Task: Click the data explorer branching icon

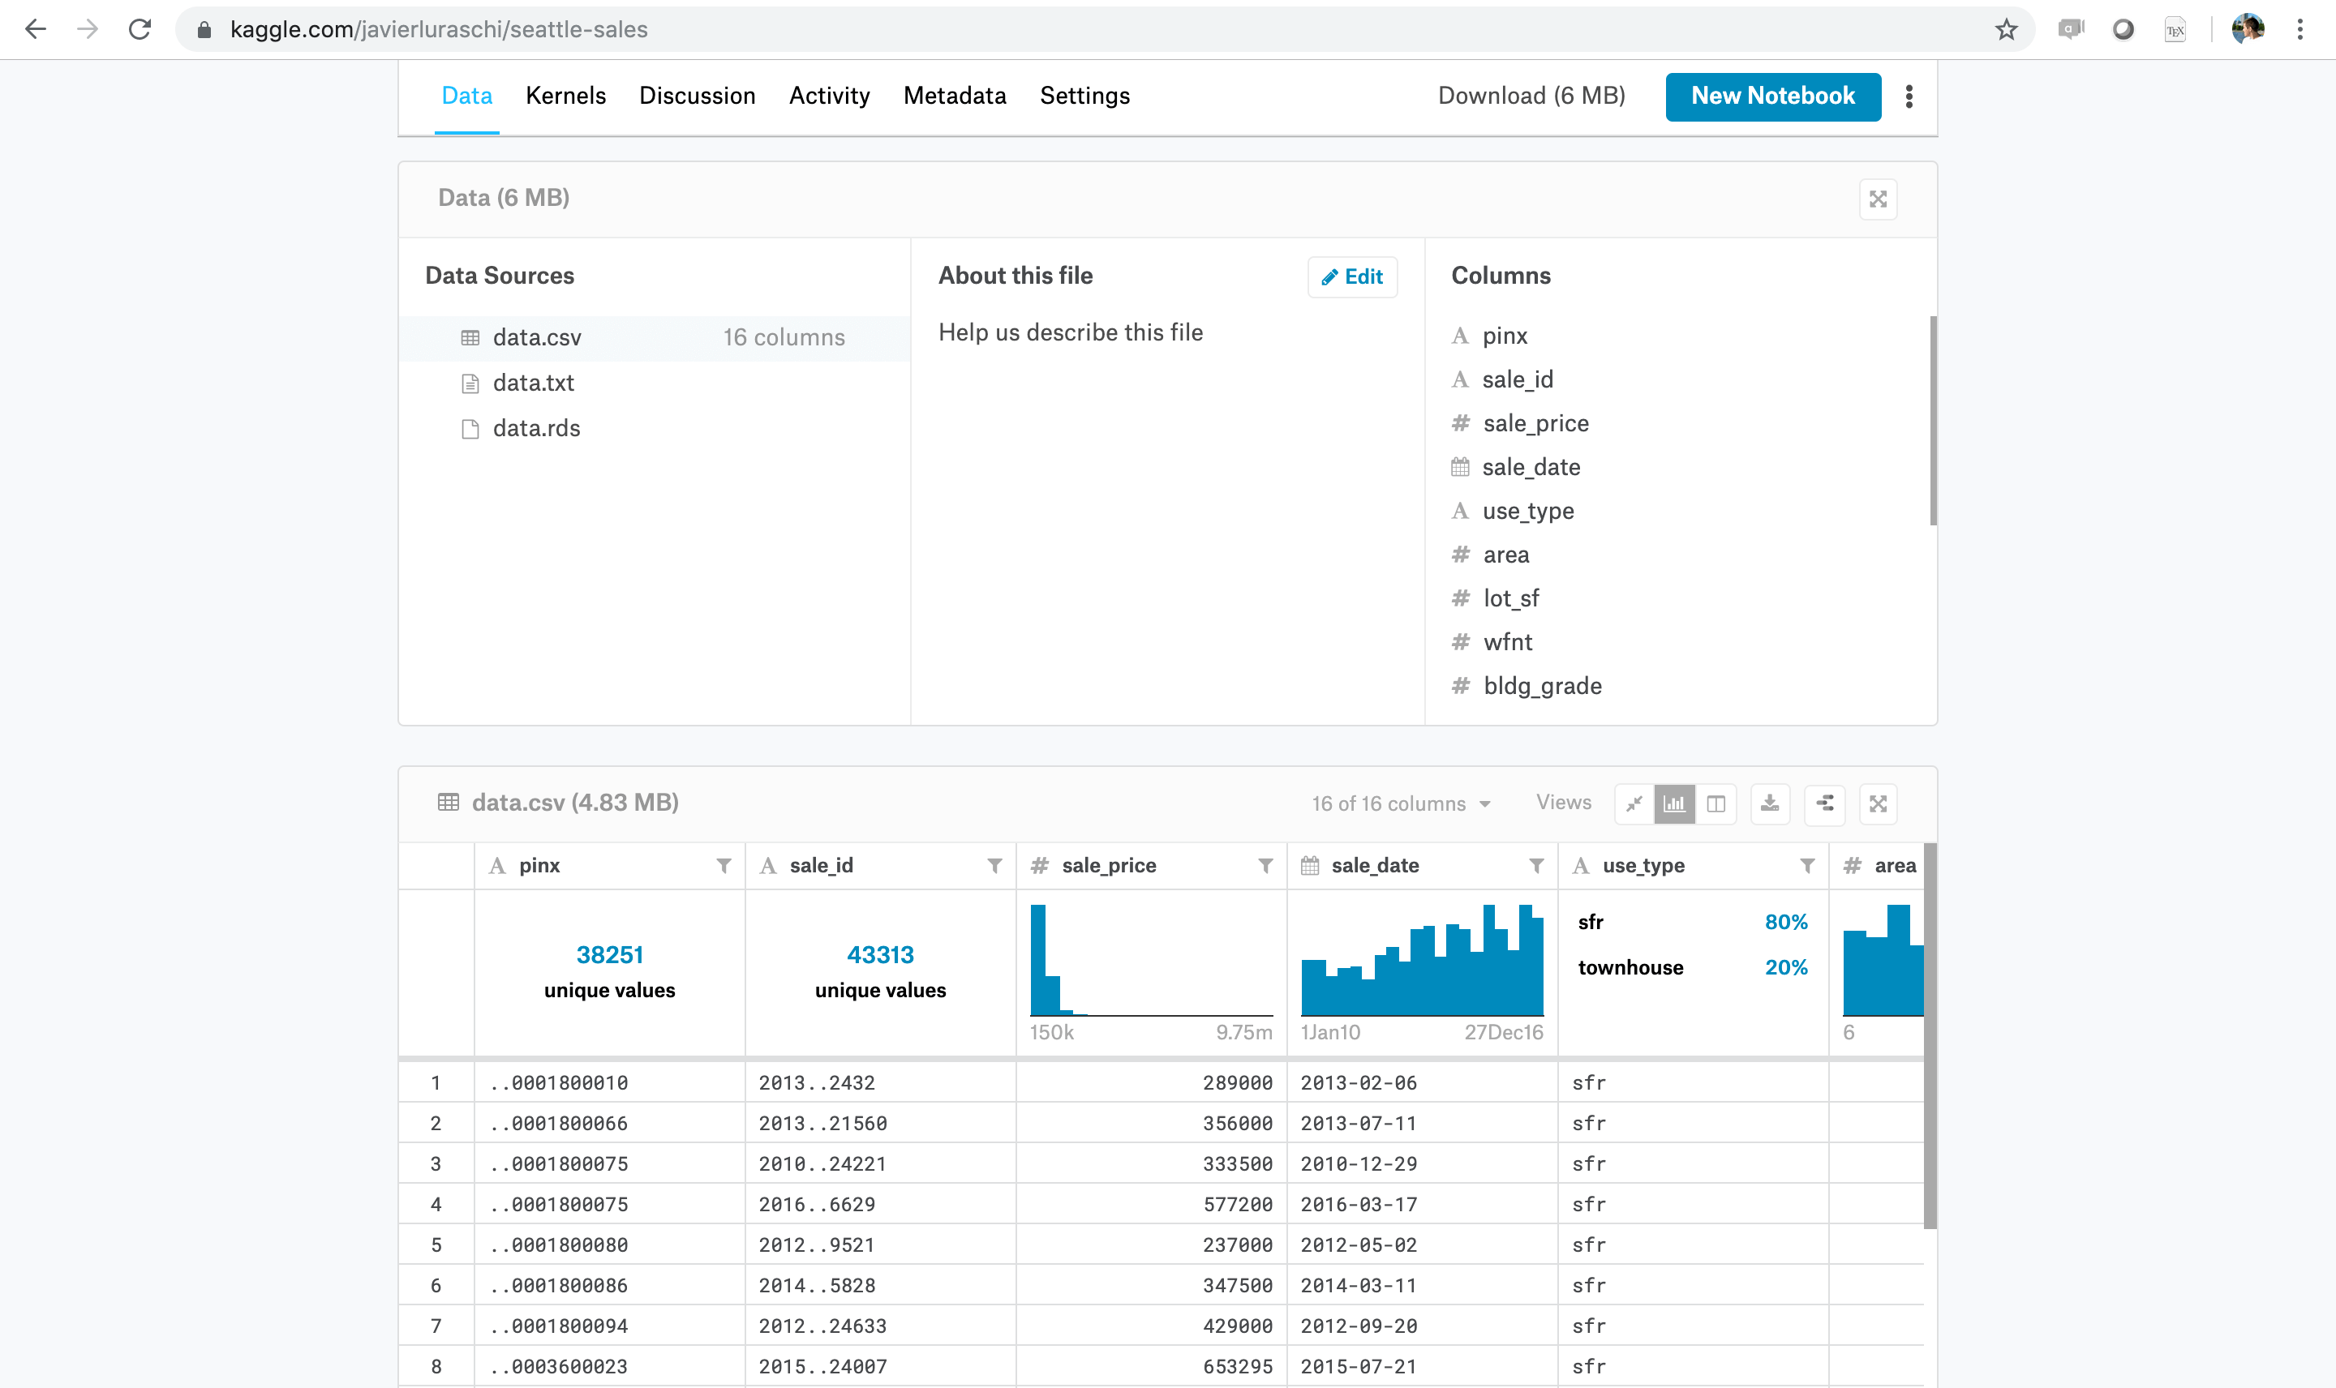Action: click(1824, 803)
